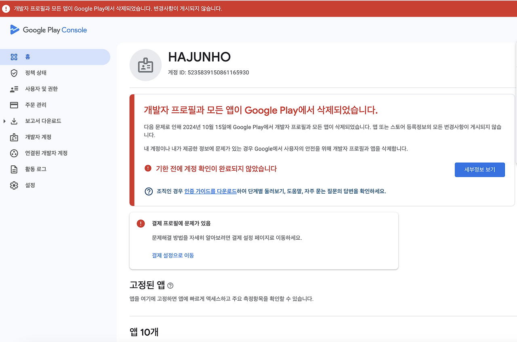
Task: Click the 고정된 앱 heading
Action: coord(147,285)
